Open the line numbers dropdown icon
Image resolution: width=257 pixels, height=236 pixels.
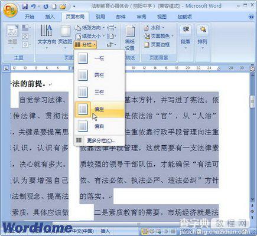pyautogui.click(x=112, y=36)
